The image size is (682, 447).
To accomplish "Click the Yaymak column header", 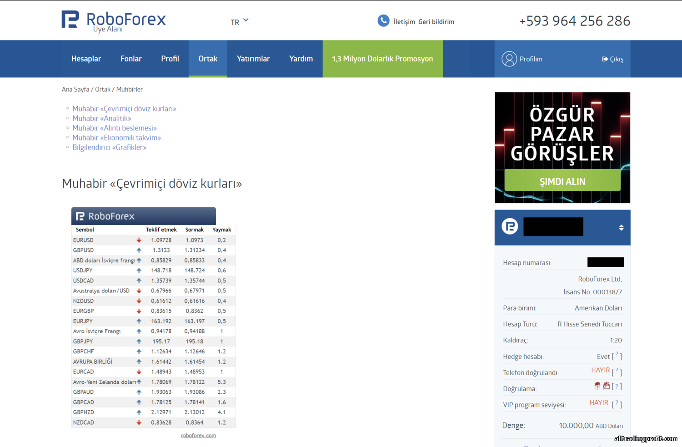I will 222,230.
